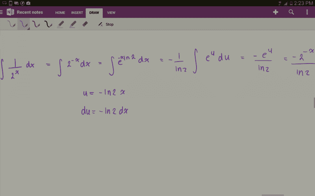
Task: Select the thick black pen
Action: point(48,24)
